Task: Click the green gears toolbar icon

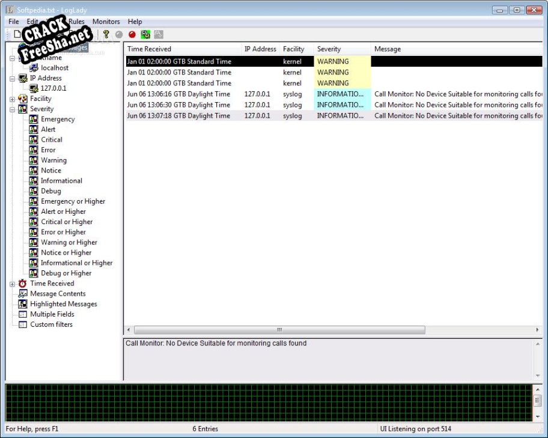Action: click(x=145, y=35)
